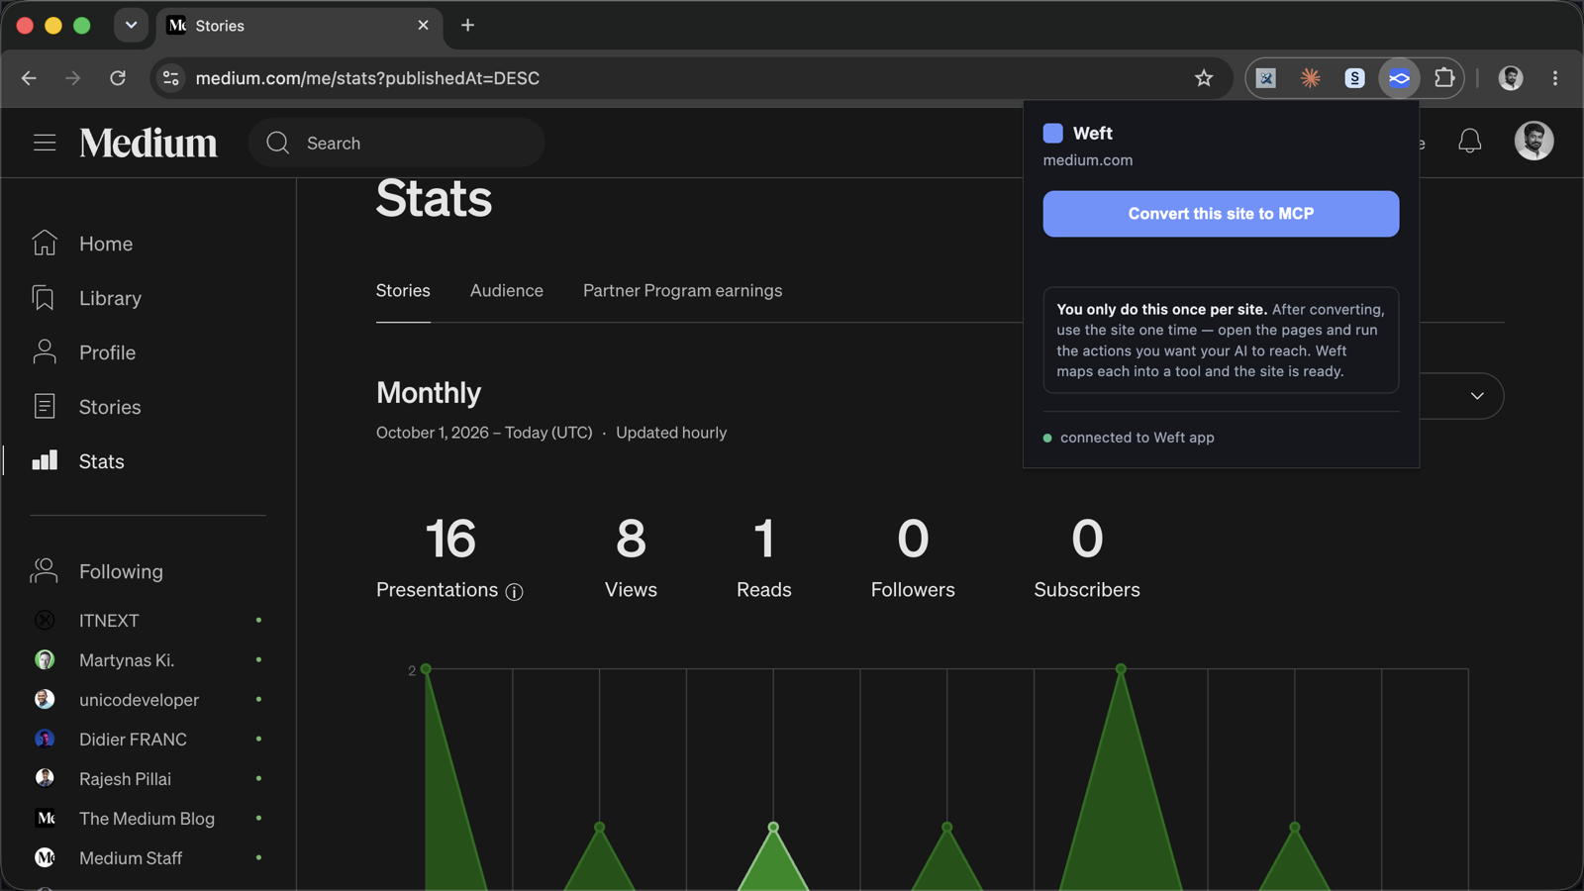Switch to Partner Program earnings tab

coord(682,290)
